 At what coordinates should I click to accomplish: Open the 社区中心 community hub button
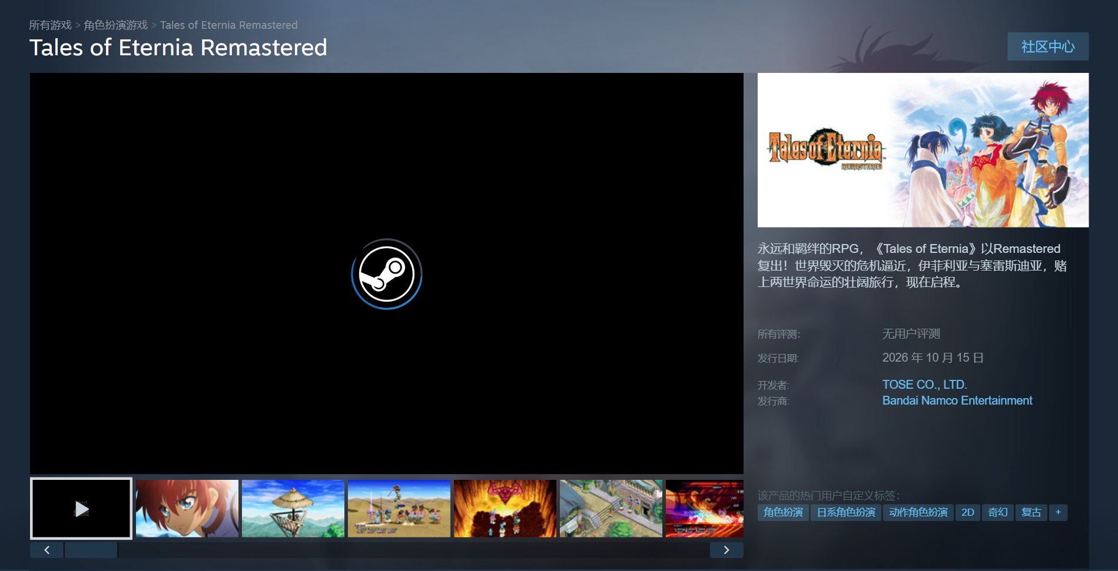point(1048,46)
